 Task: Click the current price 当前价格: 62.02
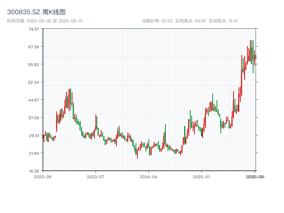tap(157, 21)
